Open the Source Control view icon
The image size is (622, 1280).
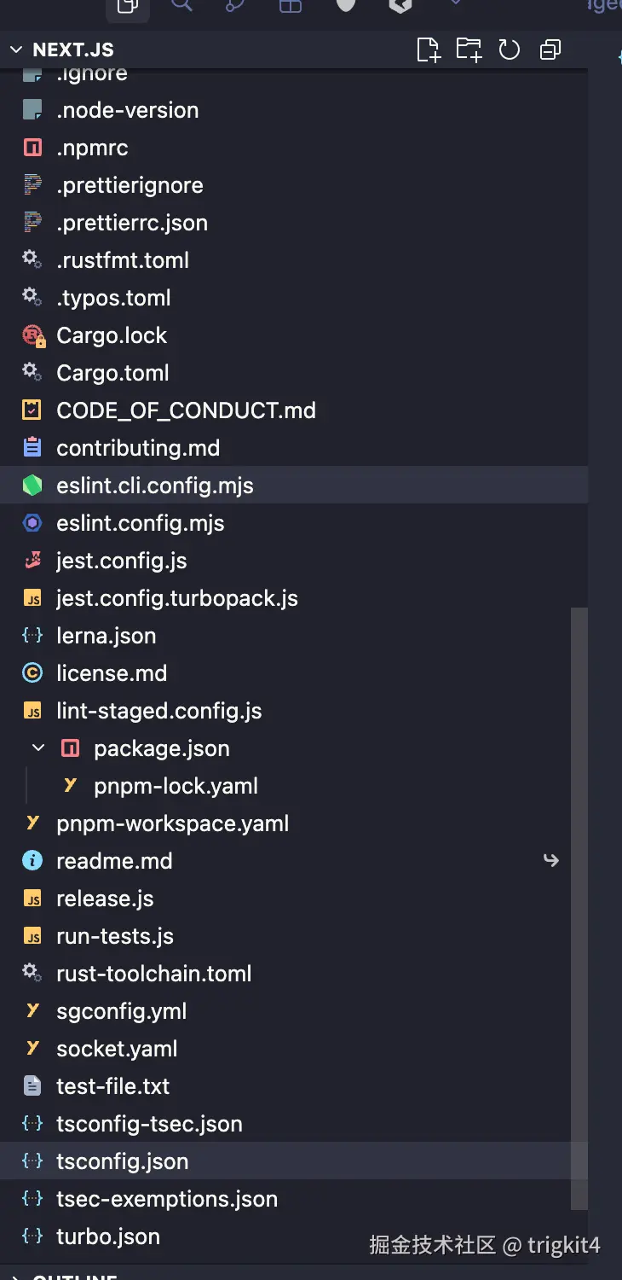coord(235,5)
